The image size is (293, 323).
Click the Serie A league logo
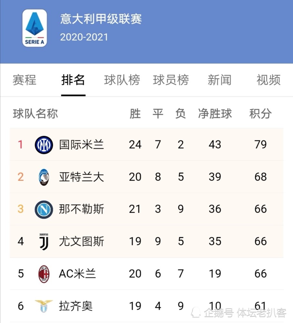click(x=34, y=28)
